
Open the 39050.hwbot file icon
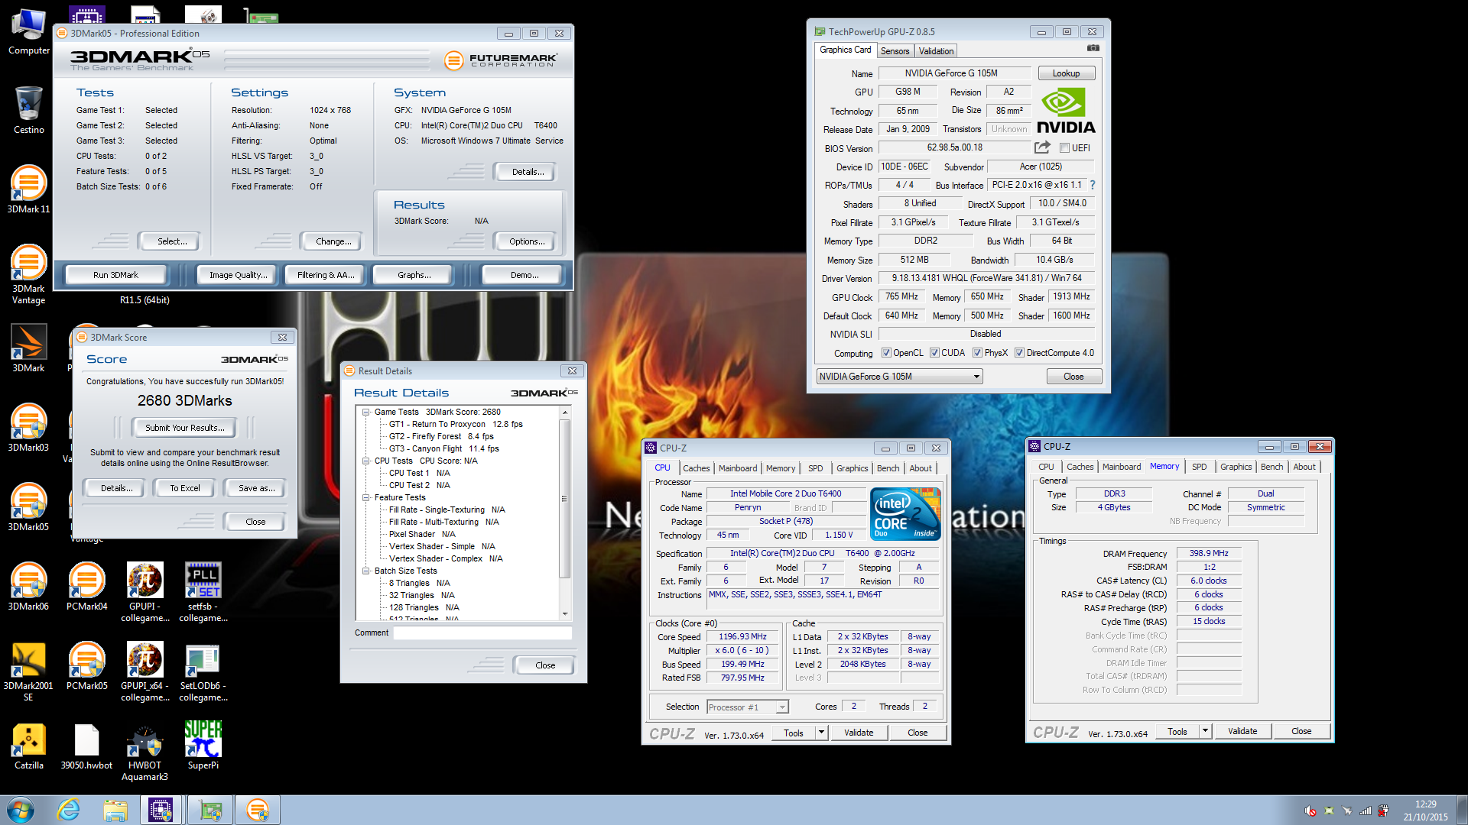86,746
